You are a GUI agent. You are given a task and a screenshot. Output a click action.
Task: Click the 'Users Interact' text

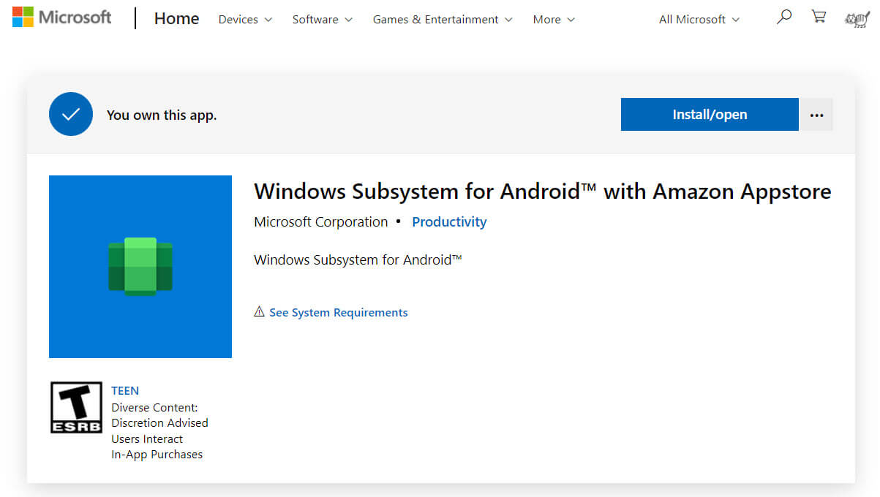click(x=147, y=439)
